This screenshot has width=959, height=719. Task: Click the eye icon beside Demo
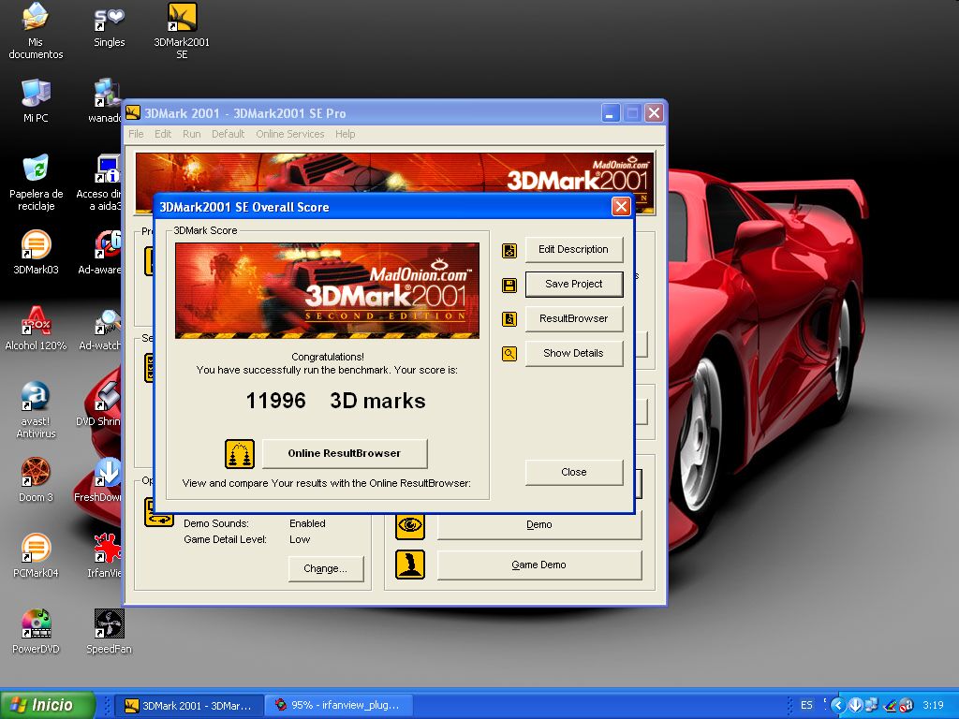410,525
